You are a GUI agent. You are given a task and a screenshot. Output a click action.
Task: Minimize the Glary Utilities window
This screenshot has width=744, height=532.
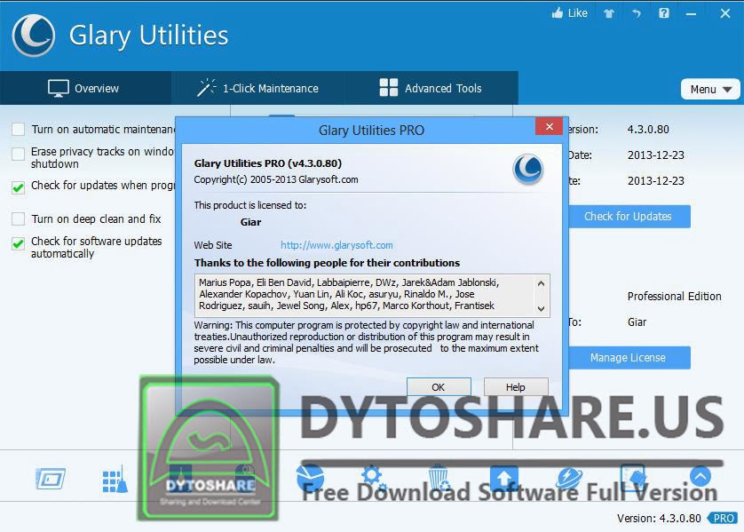click(x=692, y=13)
